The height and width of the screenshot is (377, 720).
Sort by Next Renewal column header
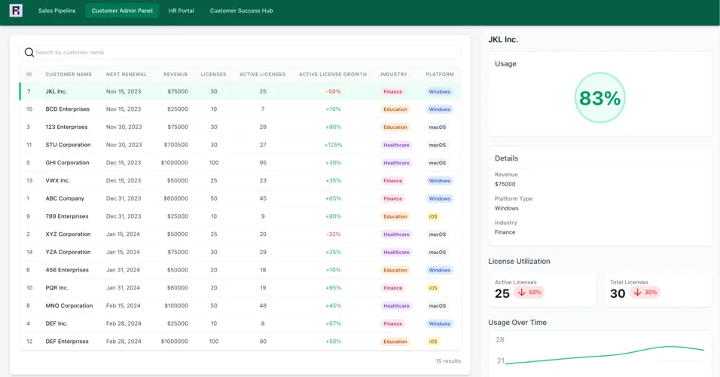tap(127, 75)
